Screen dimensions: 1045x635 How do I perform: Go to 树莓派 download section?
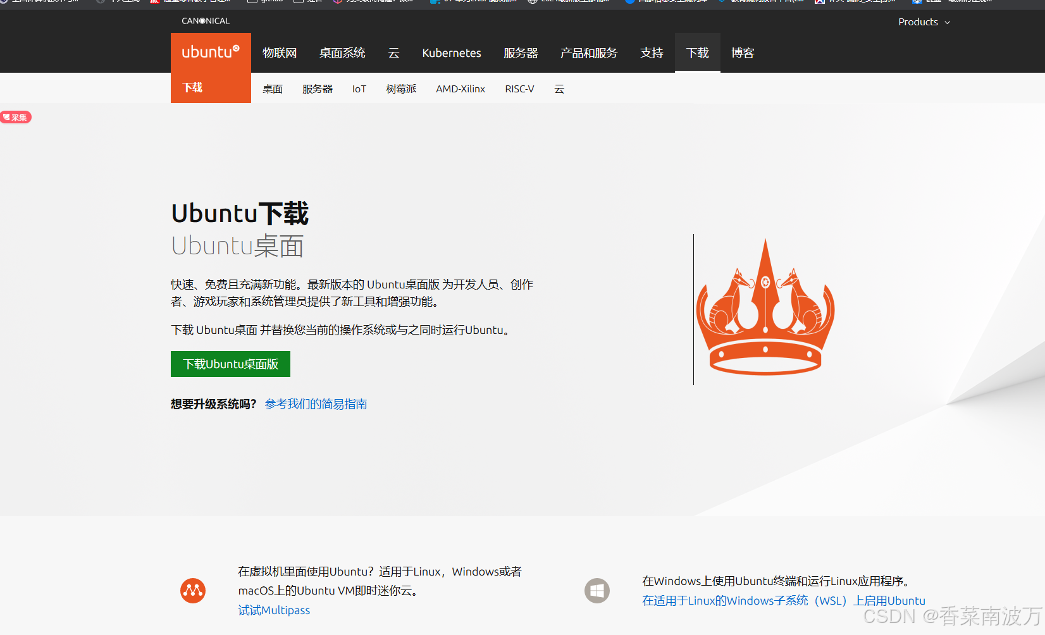coord(401,89)
